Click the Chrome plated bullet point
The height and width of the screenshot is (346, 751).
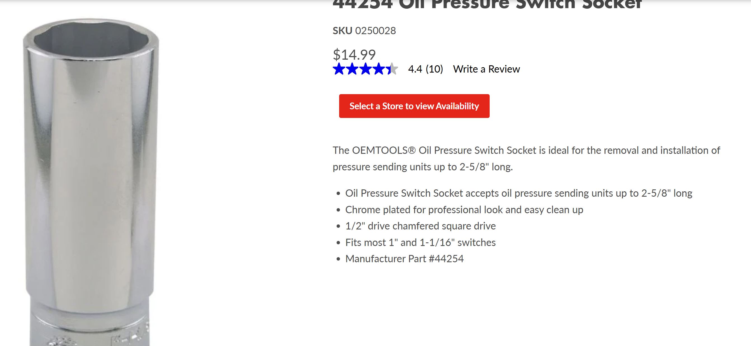click(464, 210)
